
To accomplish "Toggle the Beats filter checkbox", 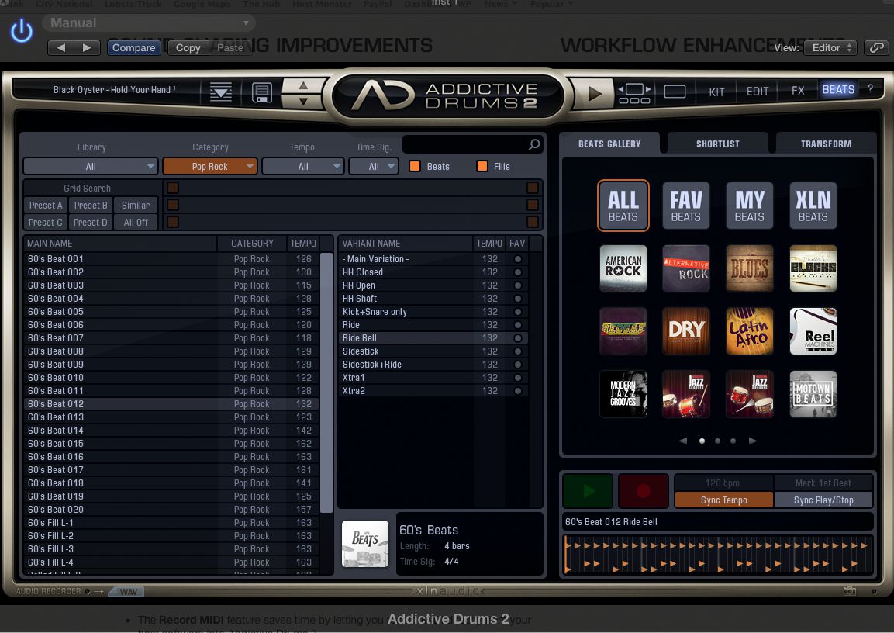I will (x=415, y=166).
